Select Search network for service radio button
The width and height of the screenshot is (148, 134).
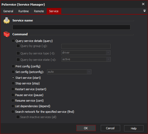pyautogui.click(x=13, y=112)
